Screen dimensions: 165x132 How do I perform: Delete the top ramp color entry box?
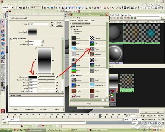coord(53,48)
